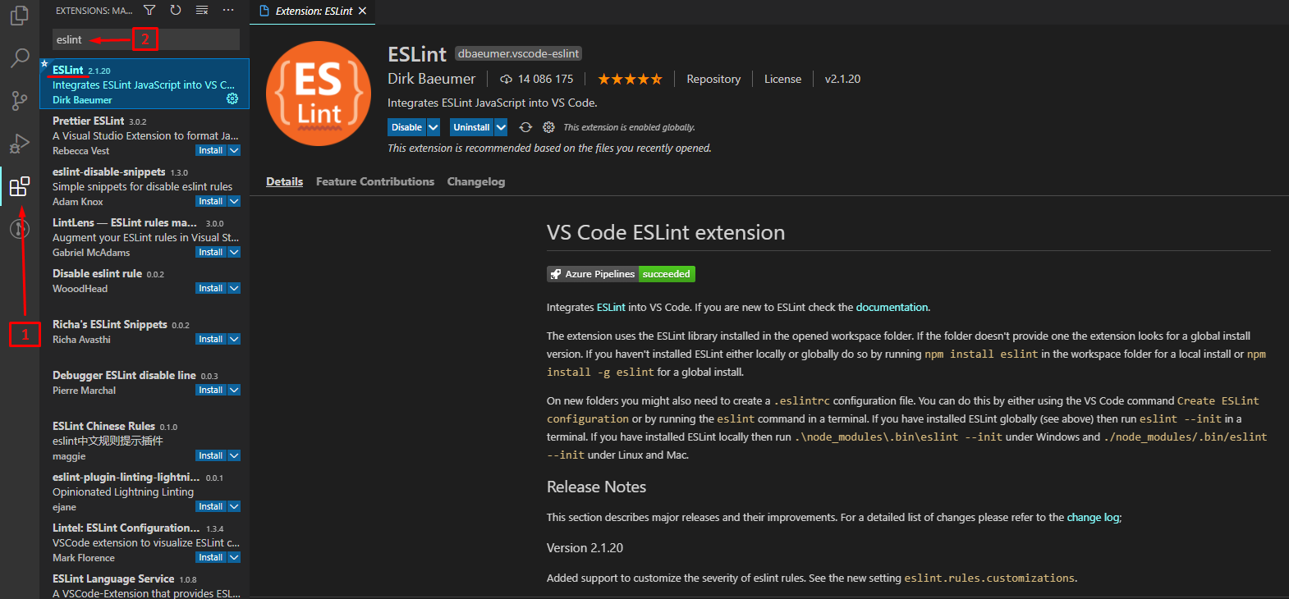
Task: Open the extensions panel more actions menu
Action: tap(228, 10)
